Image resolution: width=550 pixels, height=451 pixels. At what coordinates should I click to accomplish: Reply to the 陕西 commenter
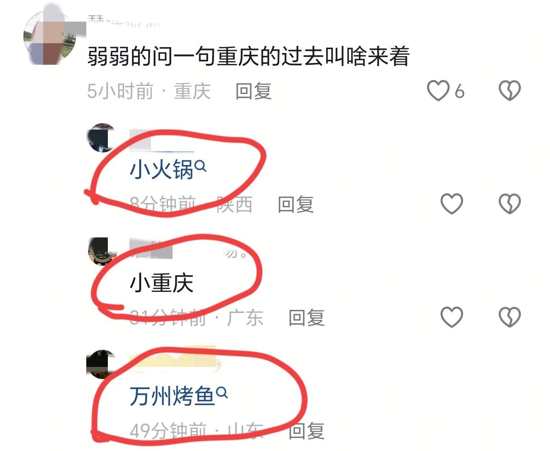click(x=296, y=205)
